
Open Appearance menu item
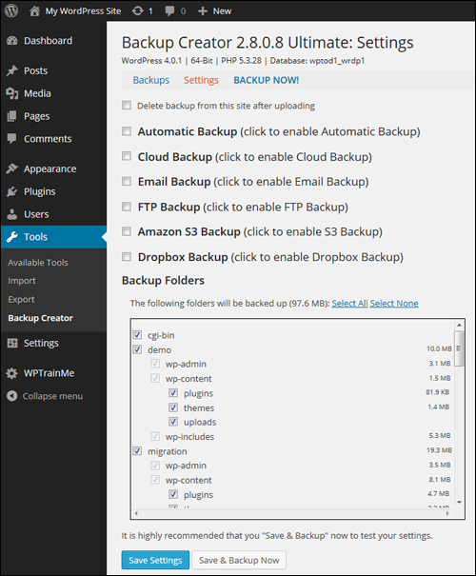pyautogui.click(x=50, y=169)
